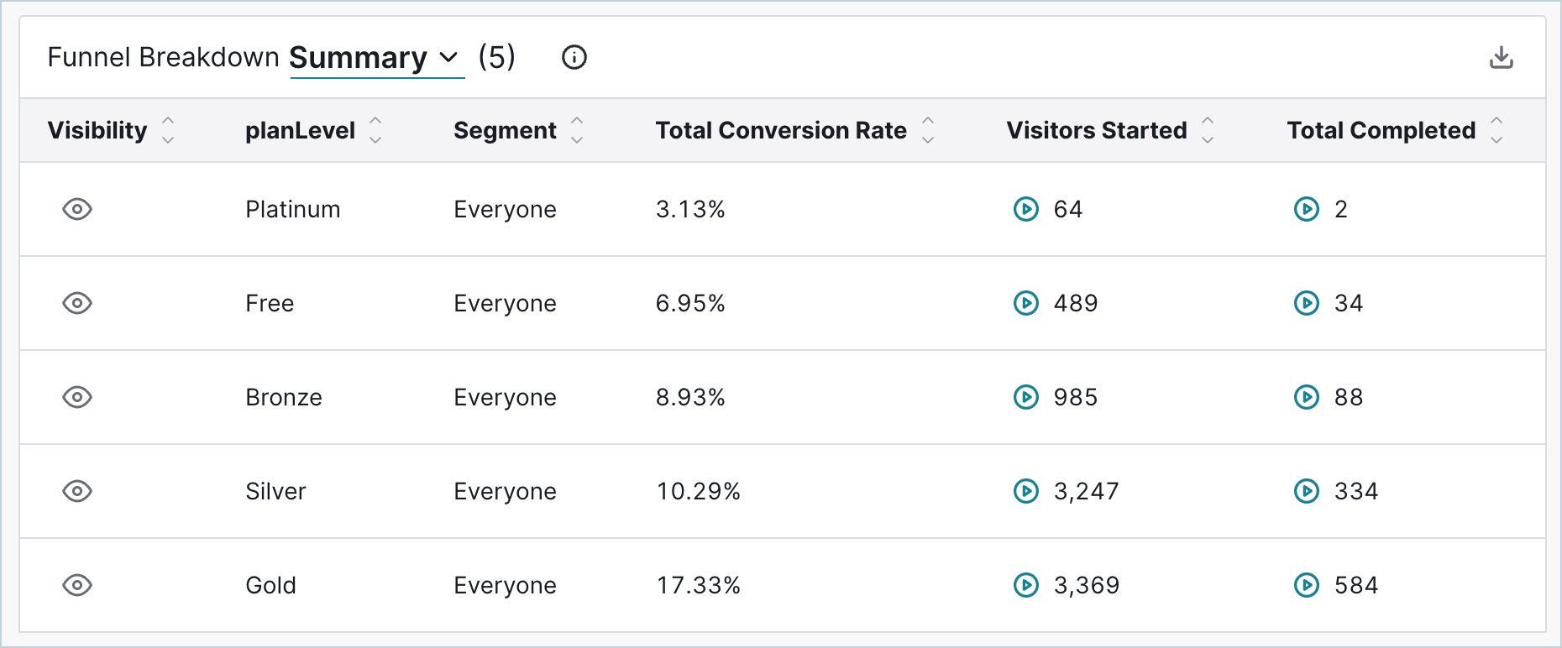Viewport: 1562px width, 648px height.
Task: Play sessions for Bronze visitors started 985
Action: tap(1026, 397)
